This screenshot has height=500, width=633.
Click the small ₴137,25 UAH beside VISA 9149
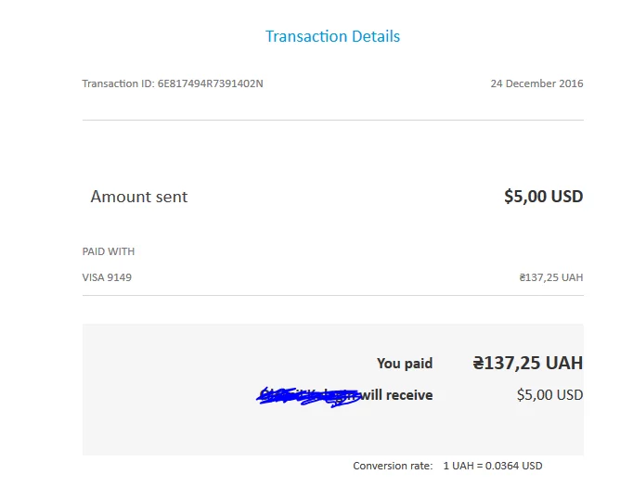pyautogui.click(x=550, y=277)
